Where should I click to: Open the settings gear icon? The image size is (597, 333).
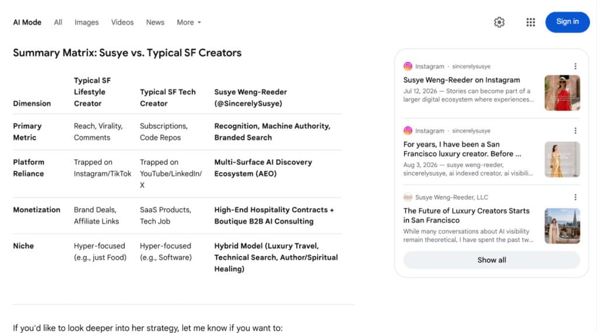[499, 22]
